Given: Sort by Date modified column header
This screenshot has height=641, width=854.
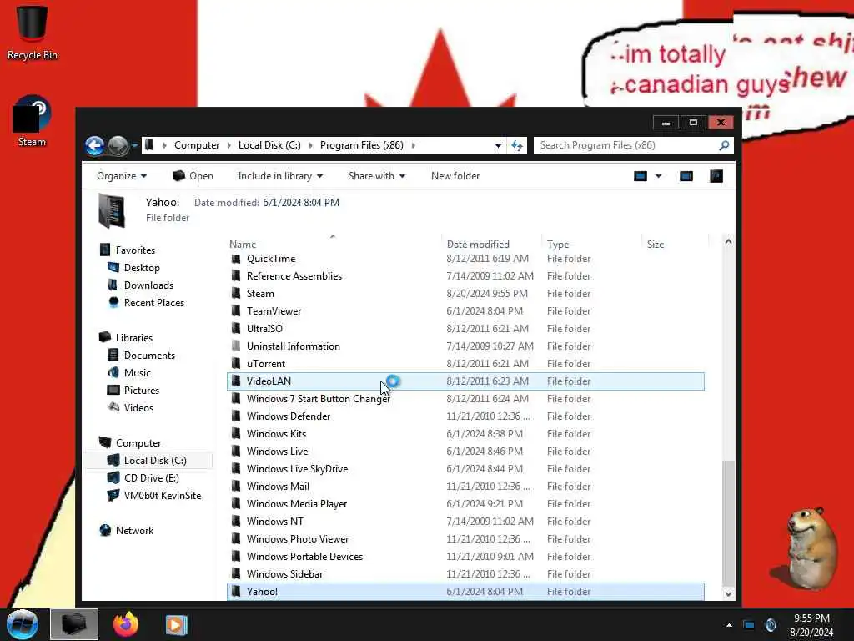Looking at the screenshot, I should click(492, 245).
